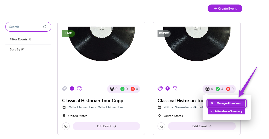Click the duplicate icon on the ended event card
Viewport: 269px width, 139px height.
[161, 126]
